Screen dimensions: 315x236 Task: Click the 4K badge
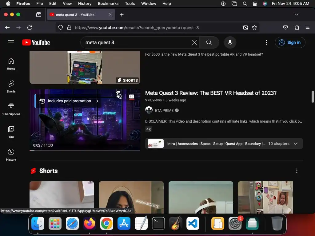(149, 129)
